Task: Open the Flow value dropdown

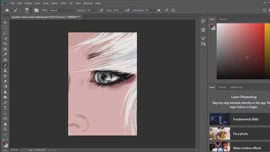Action: pos(121,10)
